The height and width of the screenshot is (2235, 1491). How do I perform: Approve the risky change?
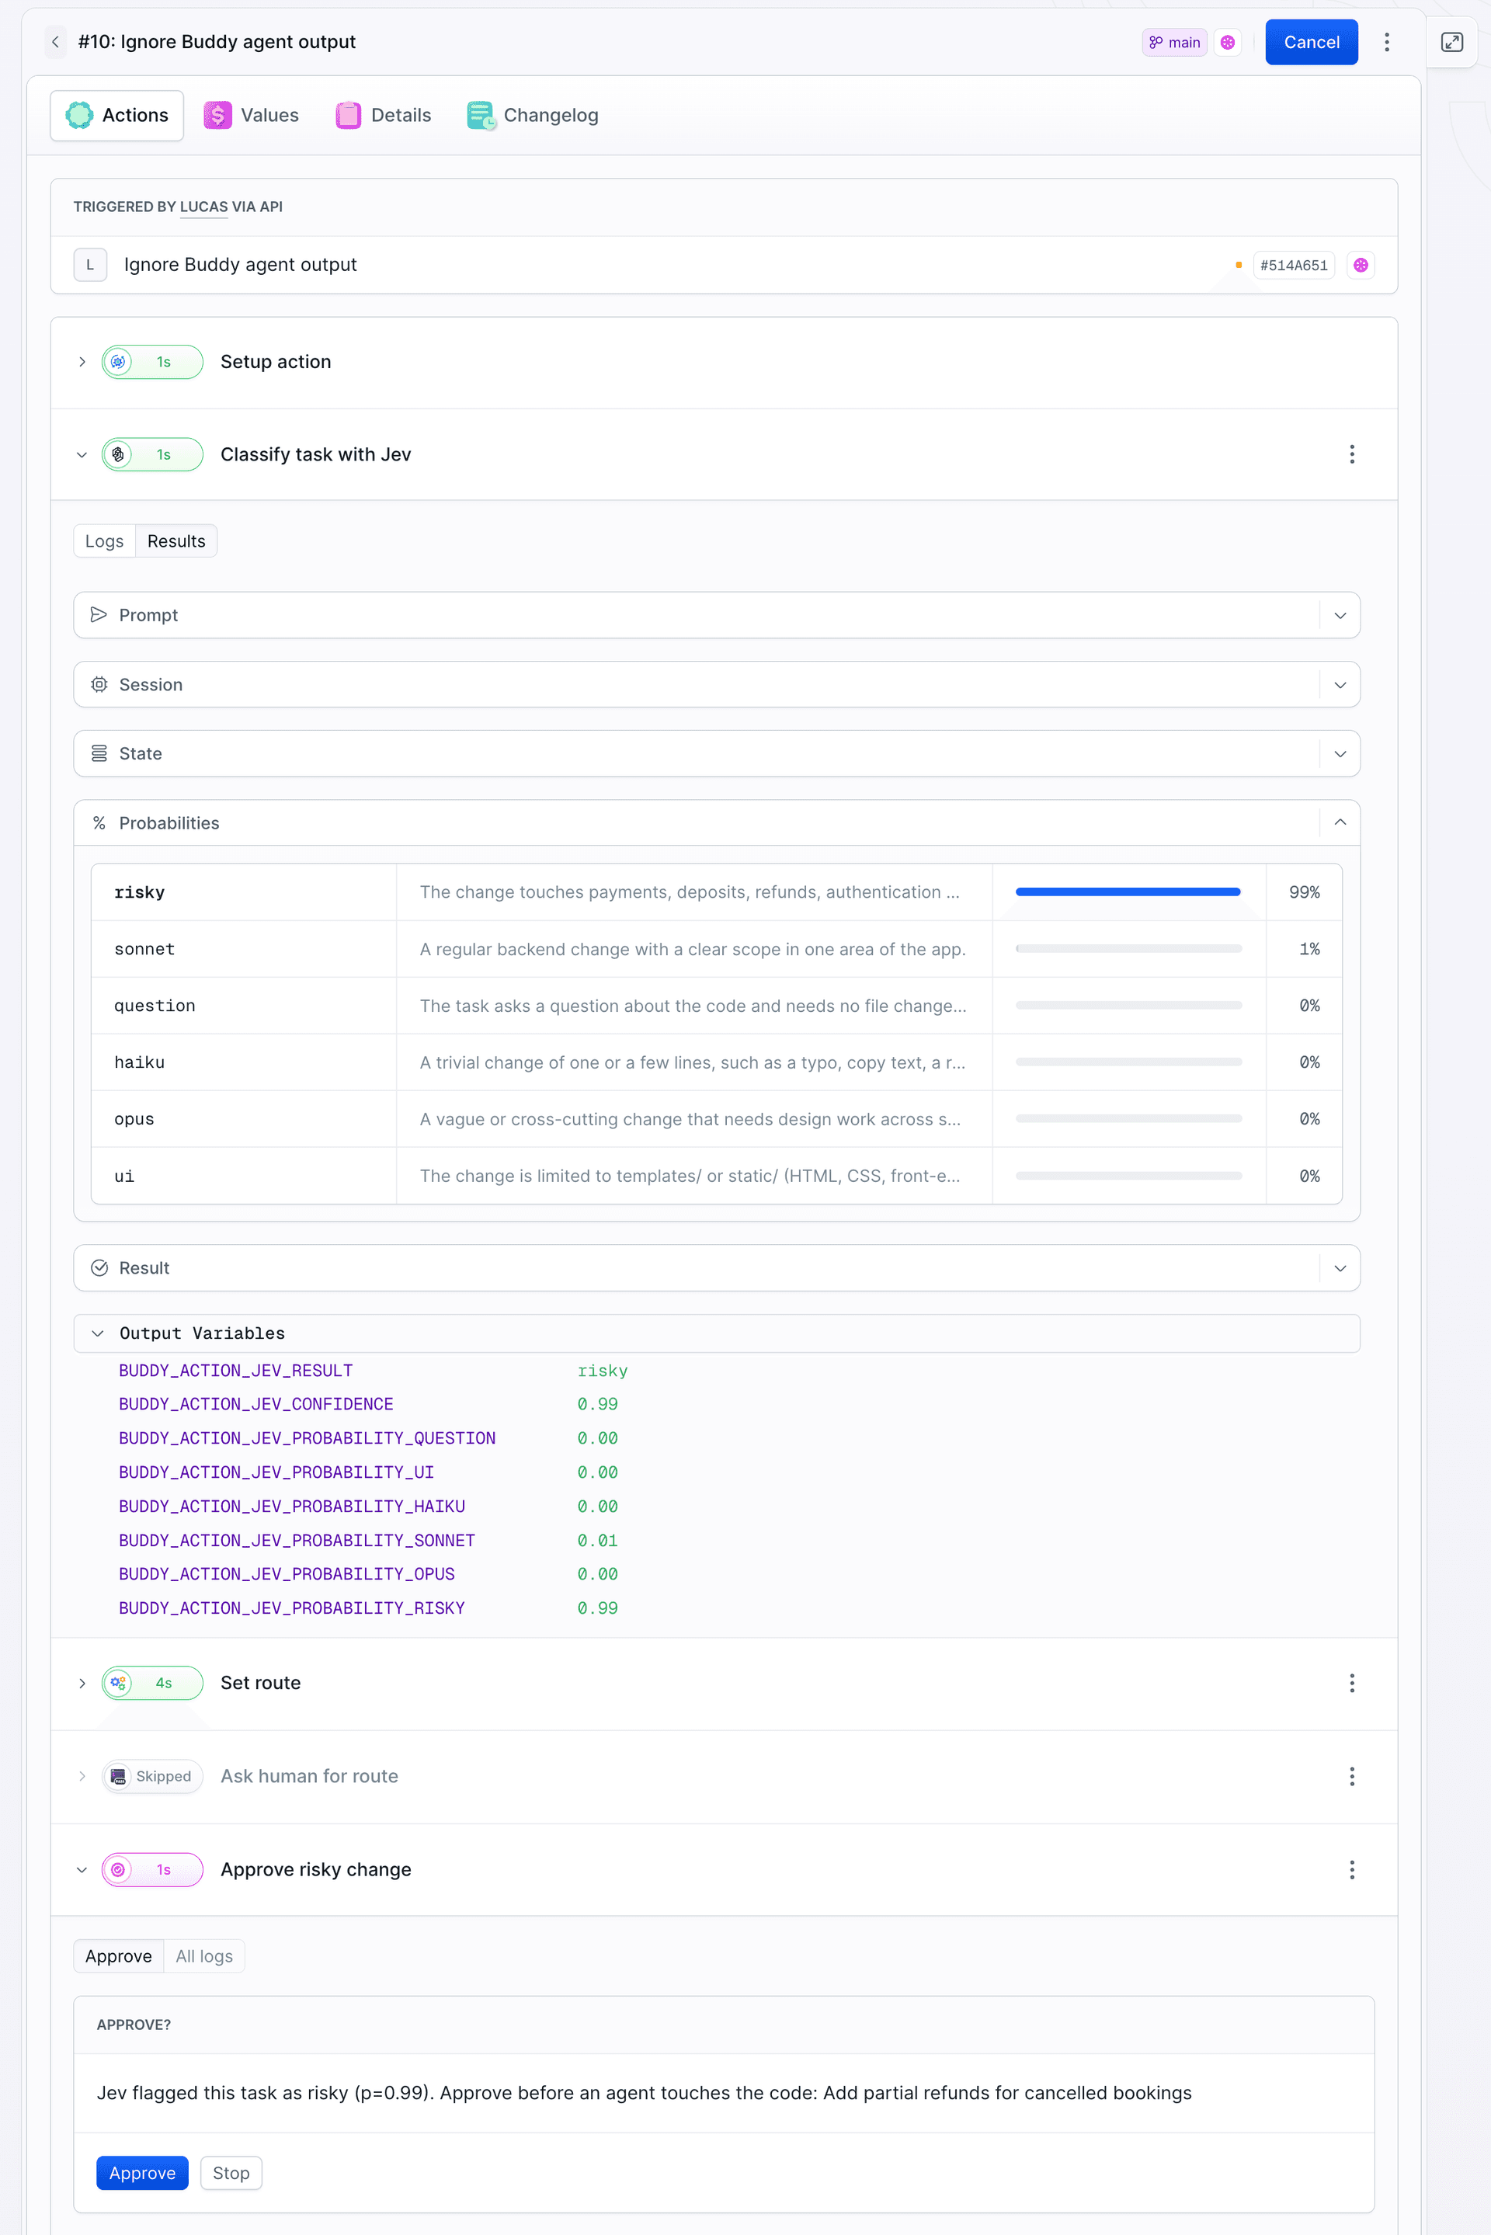[143, 2173]
